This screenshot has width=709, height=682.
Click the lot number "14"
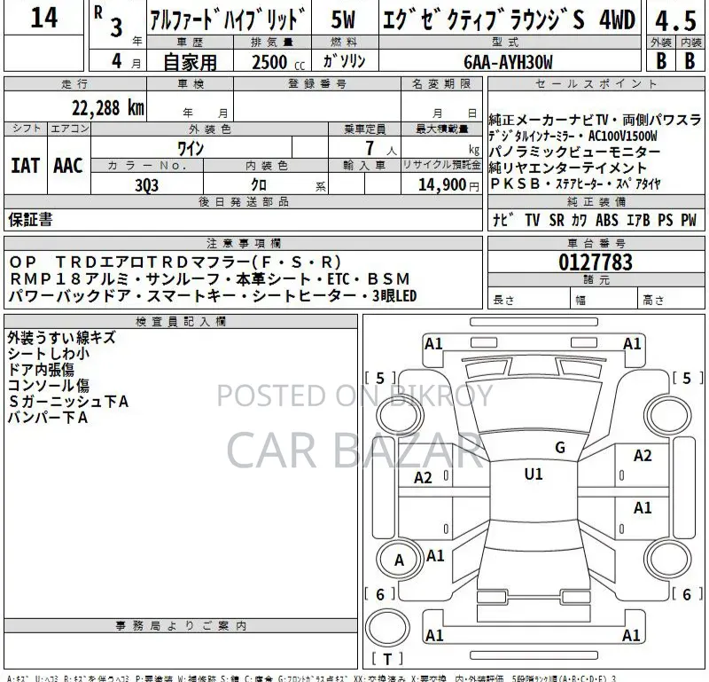43,18
